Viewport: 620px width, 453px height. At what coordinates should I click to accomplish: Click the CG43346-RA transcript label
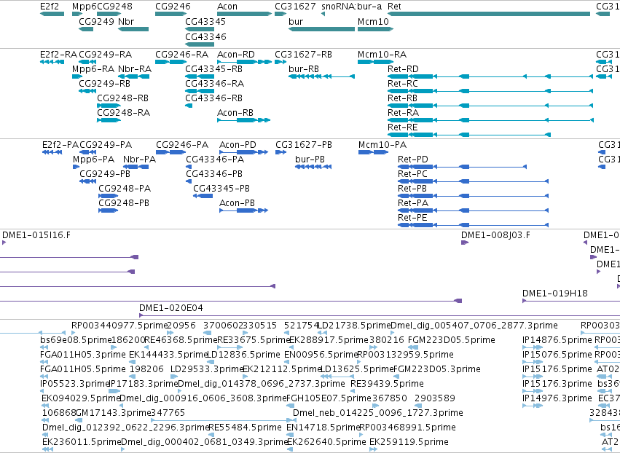[x=215, y=84]
